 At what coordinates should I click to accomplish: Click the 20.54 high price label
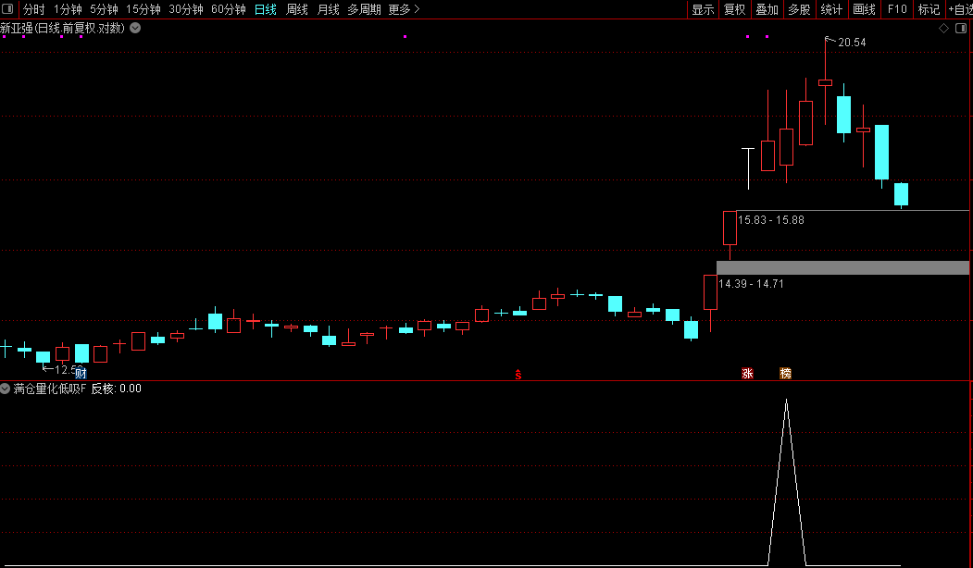pos(852,43)
